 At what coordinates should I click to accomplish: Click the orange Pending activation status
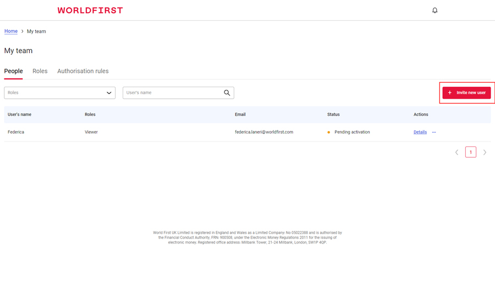351,132
